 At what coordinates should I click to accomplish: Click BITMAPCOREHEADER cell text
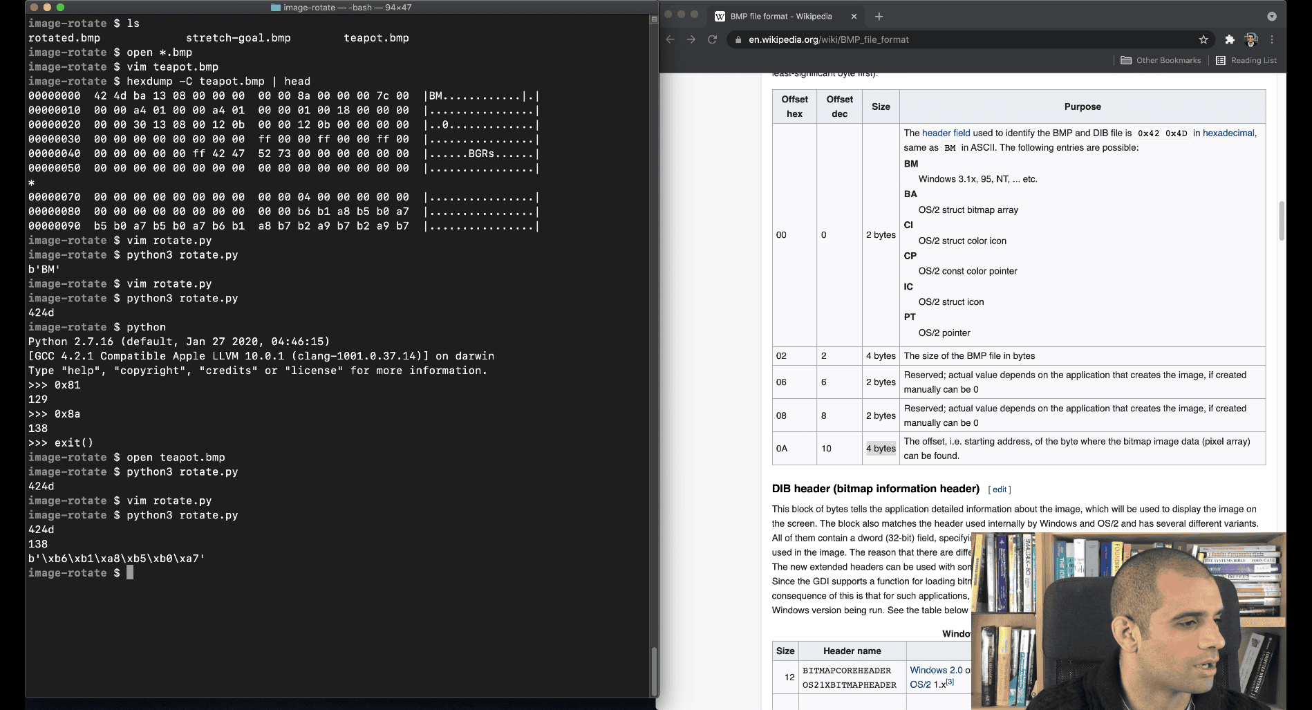tap(847, 670)
